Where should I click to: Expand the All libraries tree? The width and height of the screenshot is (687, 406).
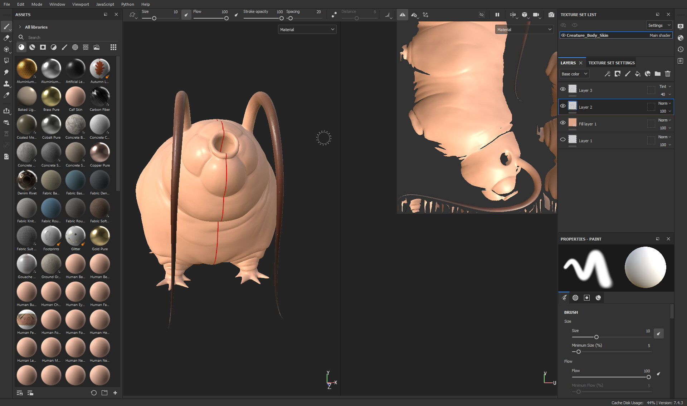pos(20,27)
